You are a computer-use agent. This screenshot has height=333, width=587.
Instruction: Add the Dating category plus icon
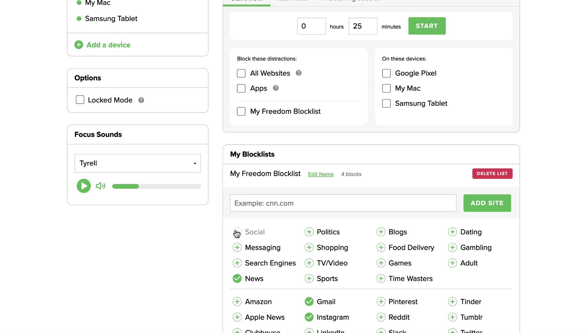pos(452,232)
